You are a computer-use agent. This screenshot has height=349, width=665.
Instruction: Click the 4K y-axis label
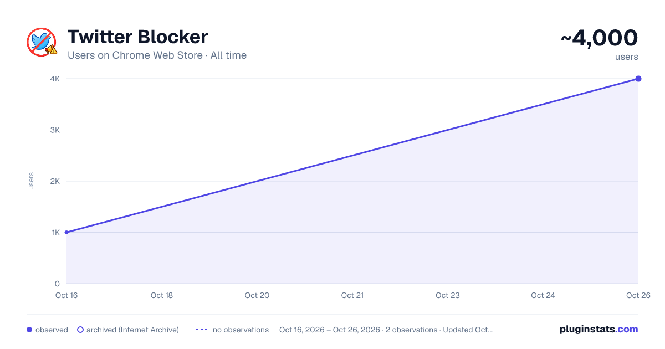tap(55, 79)
